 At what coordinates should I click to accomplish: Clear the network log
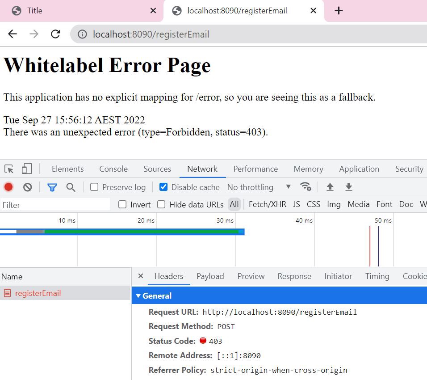28,187
